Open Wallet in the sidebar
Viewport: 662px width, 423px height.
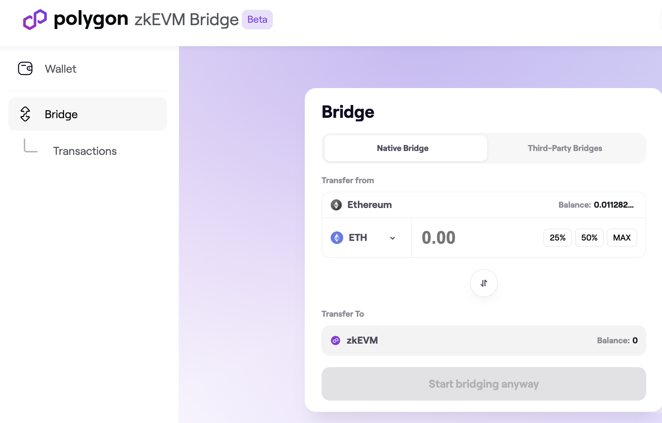(x=61, y=69)
